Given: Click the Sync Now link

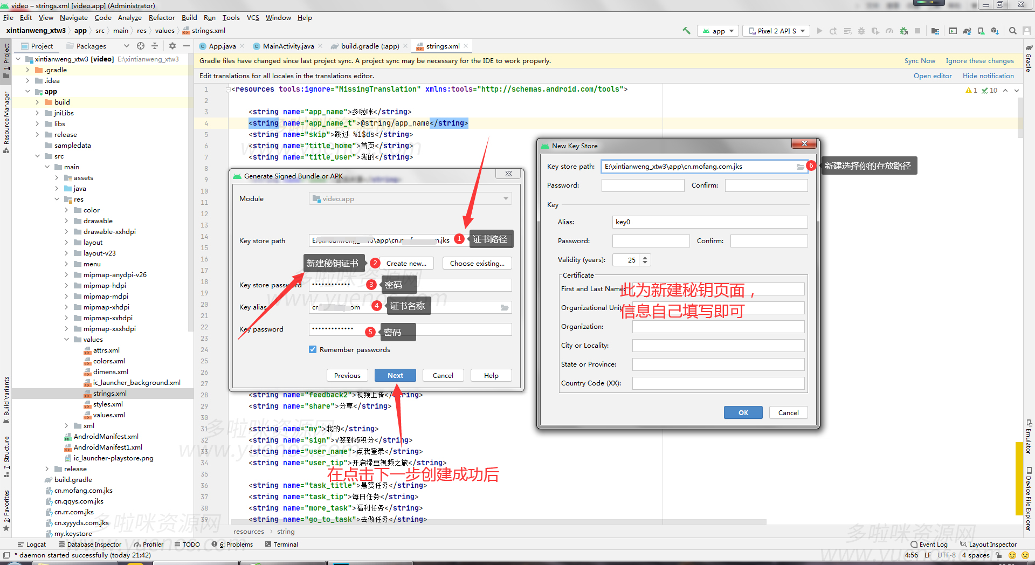Looking at the screenshot, I should pos(920,60).
